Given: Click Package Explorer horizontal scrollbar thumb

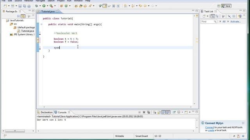Looking at the screenshot, I should click(x=15, y=131).
